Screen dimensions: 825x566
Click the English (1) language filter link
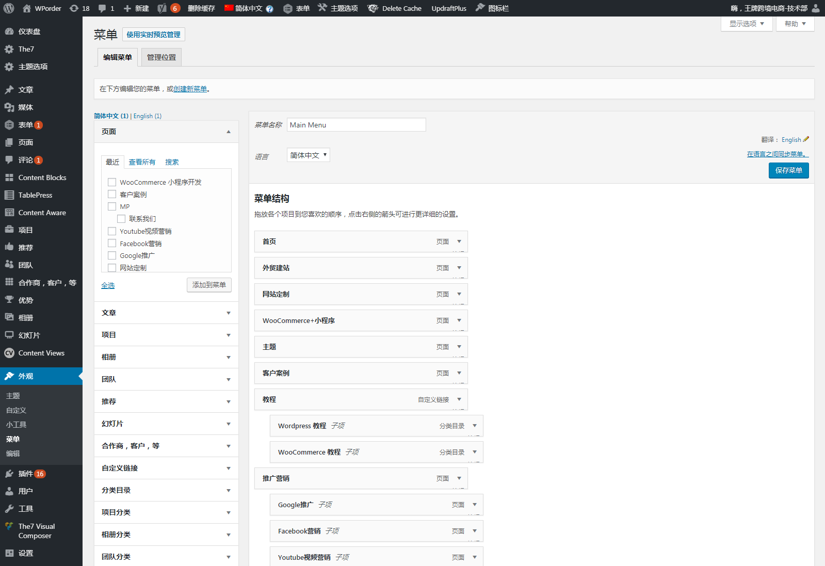[x=148, y=116]
